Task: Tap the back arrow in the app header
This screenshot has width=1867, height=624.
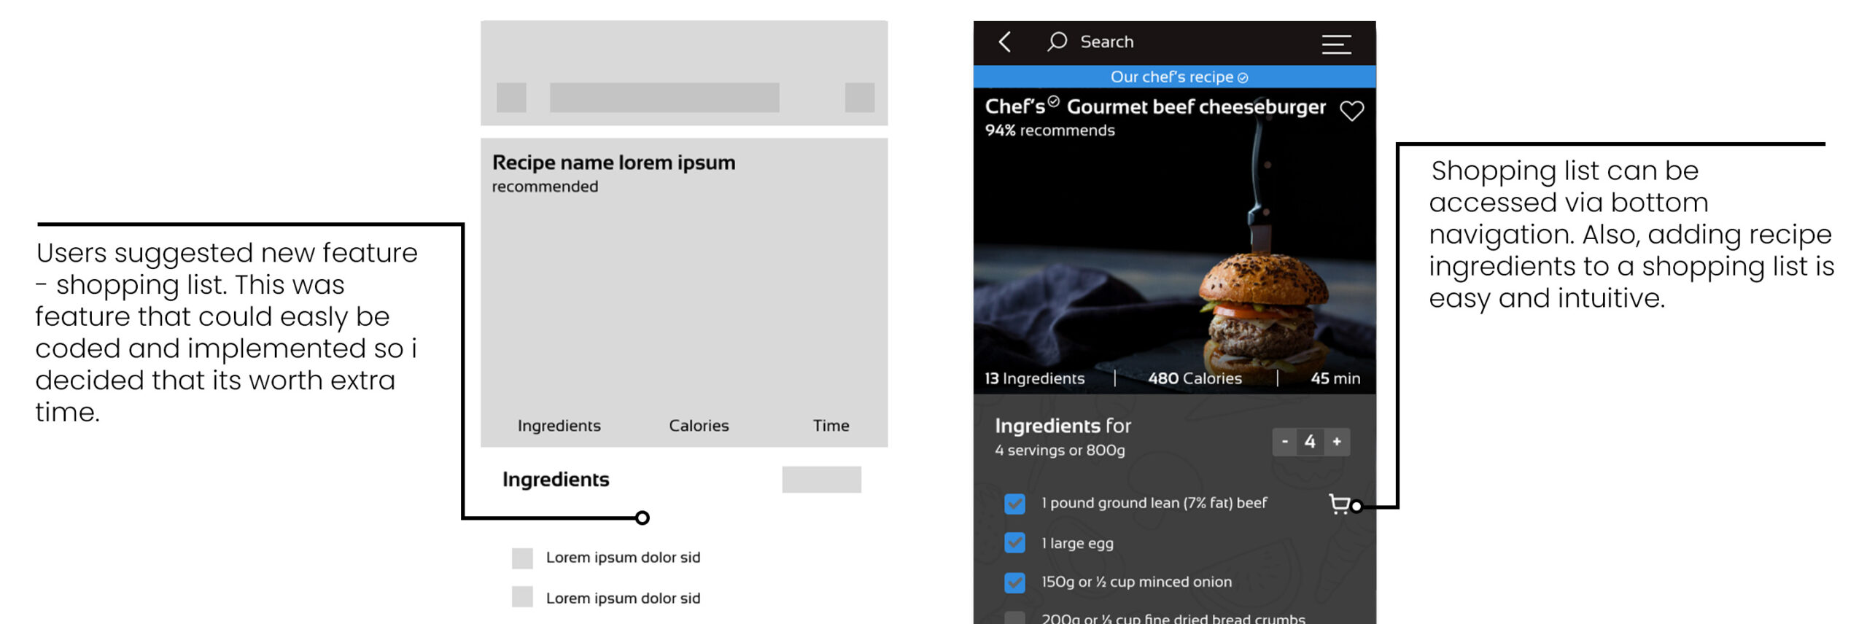Action: pyautogui.click(x=1005, y=42)
